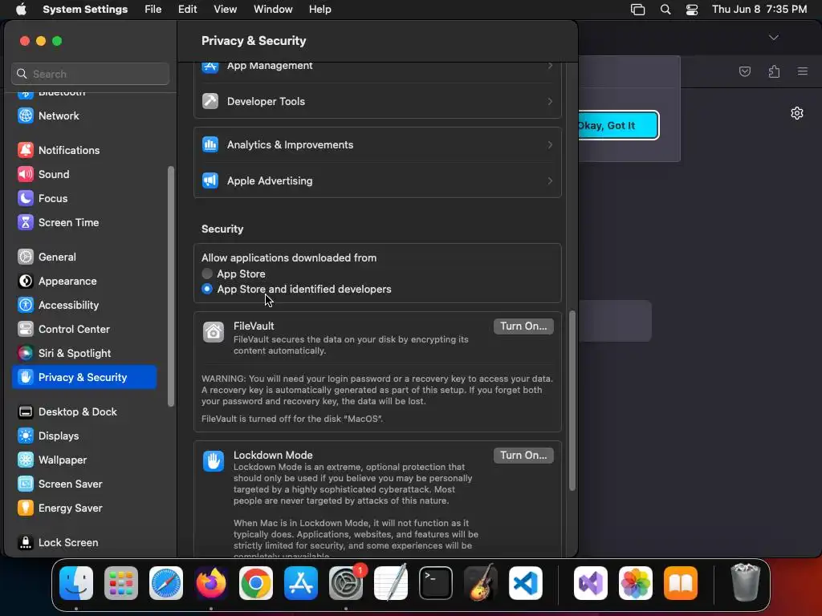Open Visual Studio from the Dock
822x616 pixels.
[591, 584]
